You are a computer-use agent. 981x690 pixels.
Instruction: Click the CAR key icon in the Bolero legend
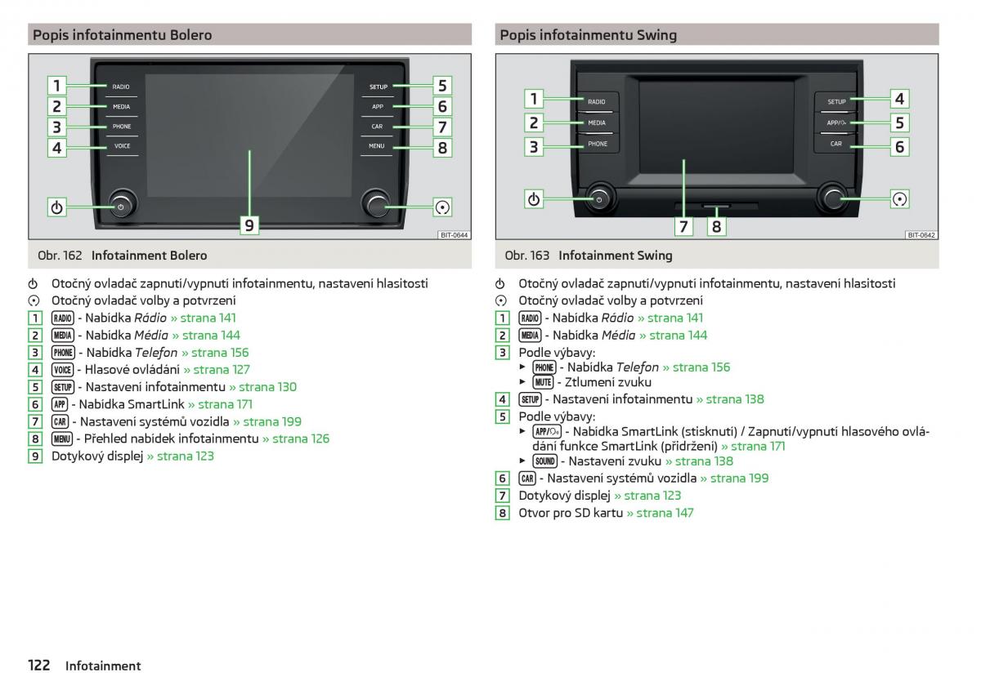point(60,421)
